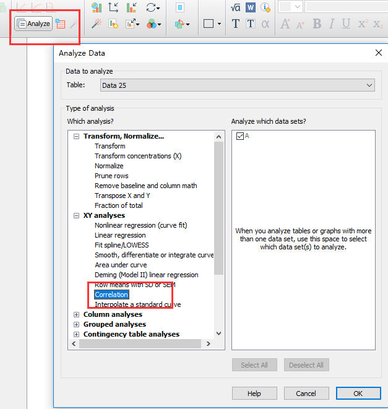Click the bar graph type icon
388x409 pixels.
[x=97, y=7]
